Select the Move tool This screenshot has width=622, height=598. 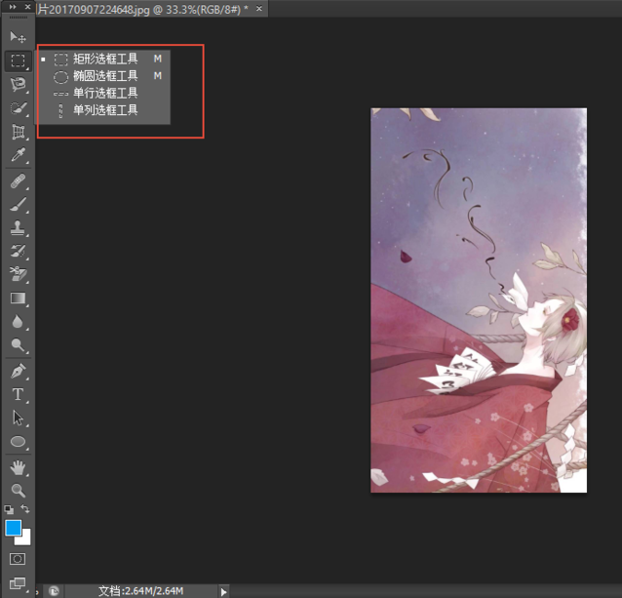click(x=18, y=37)
